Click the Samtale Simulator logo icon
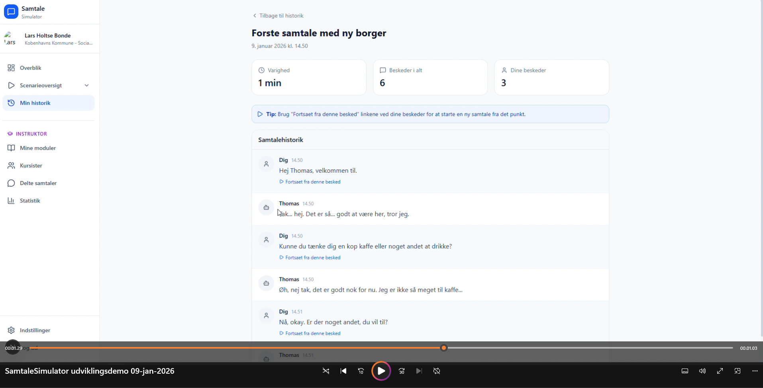 pyautogui.click(x=11, y=12)
